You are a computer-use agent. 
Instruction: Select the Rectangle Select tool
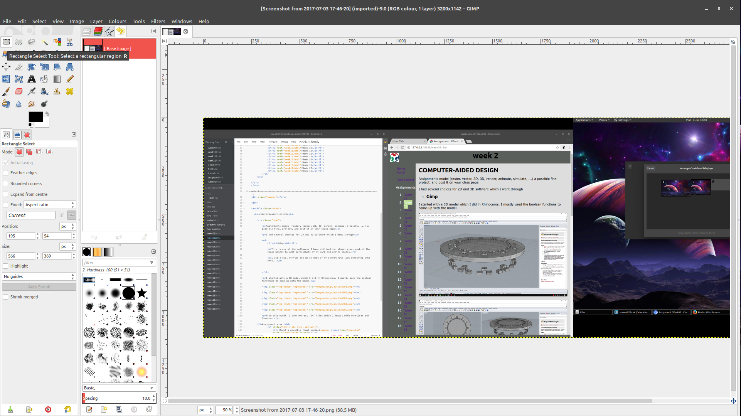(6, 42)
